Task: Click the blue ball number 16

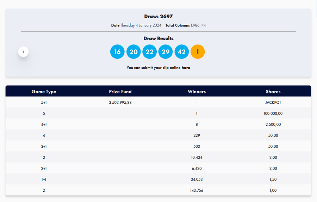Action: tap(117, 51)
